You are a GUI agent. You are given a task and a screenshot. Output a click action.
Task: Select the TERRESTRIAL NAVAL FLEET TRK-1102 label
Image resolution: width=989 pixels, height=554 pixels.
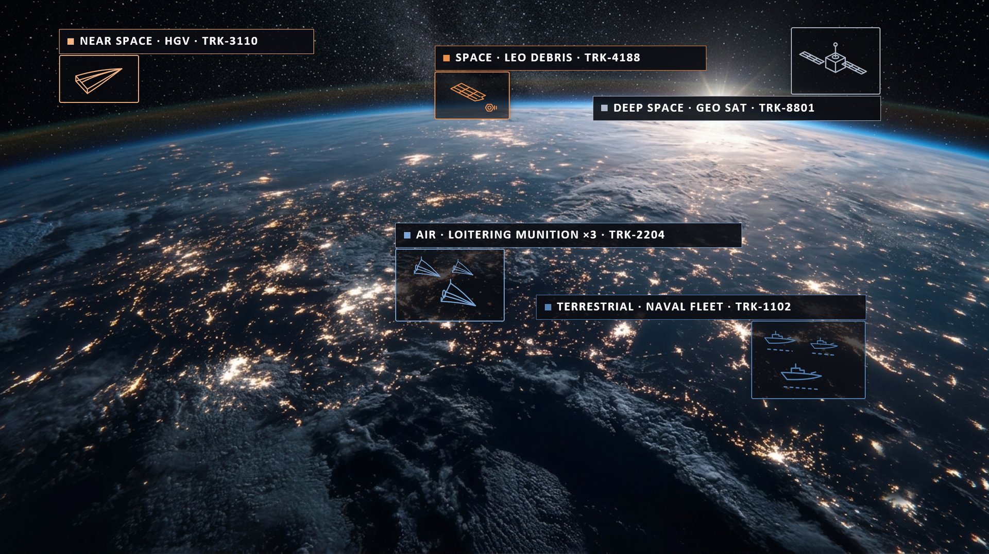coord(701,307)
